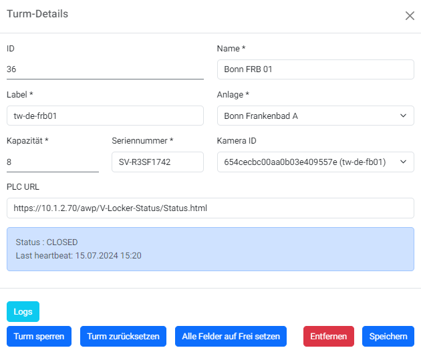Click the Kamera ID label
421x352 pixels.
coord(237,141)
